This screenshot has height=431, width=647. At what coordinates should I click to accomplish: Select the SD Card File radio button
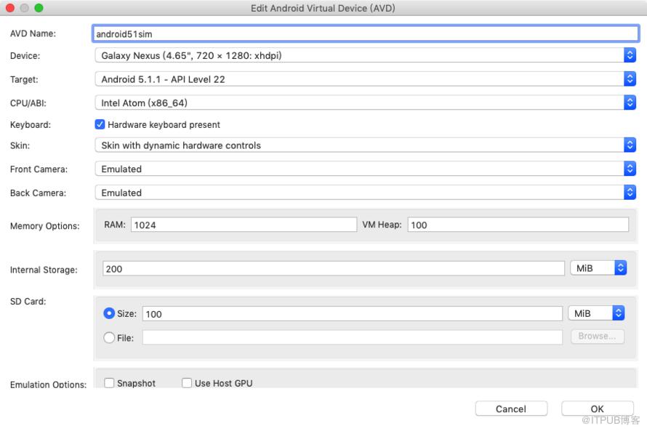109,338
